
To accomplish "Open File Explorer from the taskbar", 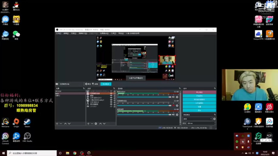I will click(67, 153).
